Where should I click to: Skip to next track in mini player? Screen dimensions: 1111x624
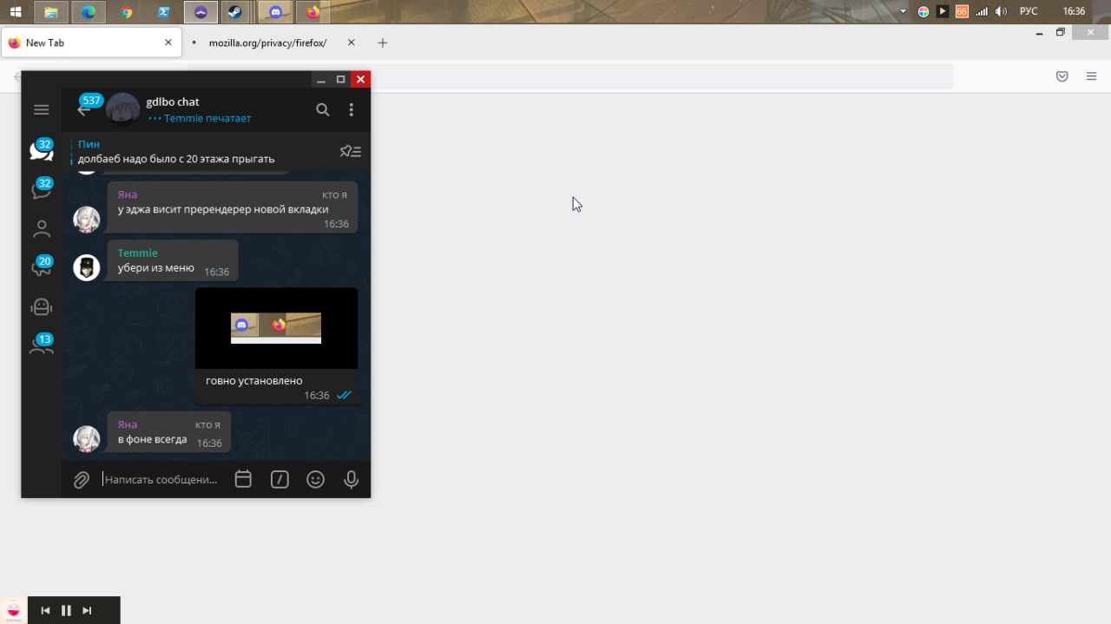(x=87, y=610)
